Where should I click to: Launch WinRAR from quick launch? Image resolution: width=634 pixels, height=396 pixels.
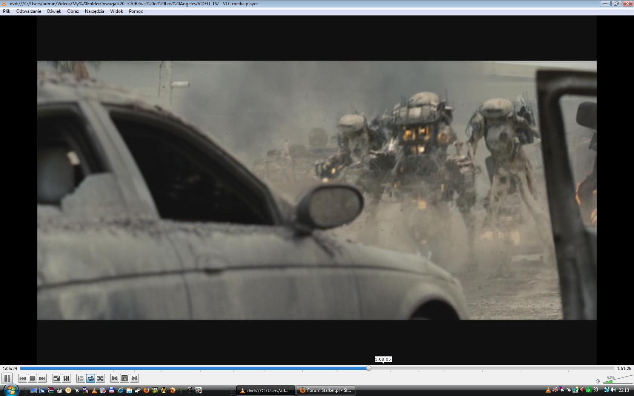click(51, 390)
